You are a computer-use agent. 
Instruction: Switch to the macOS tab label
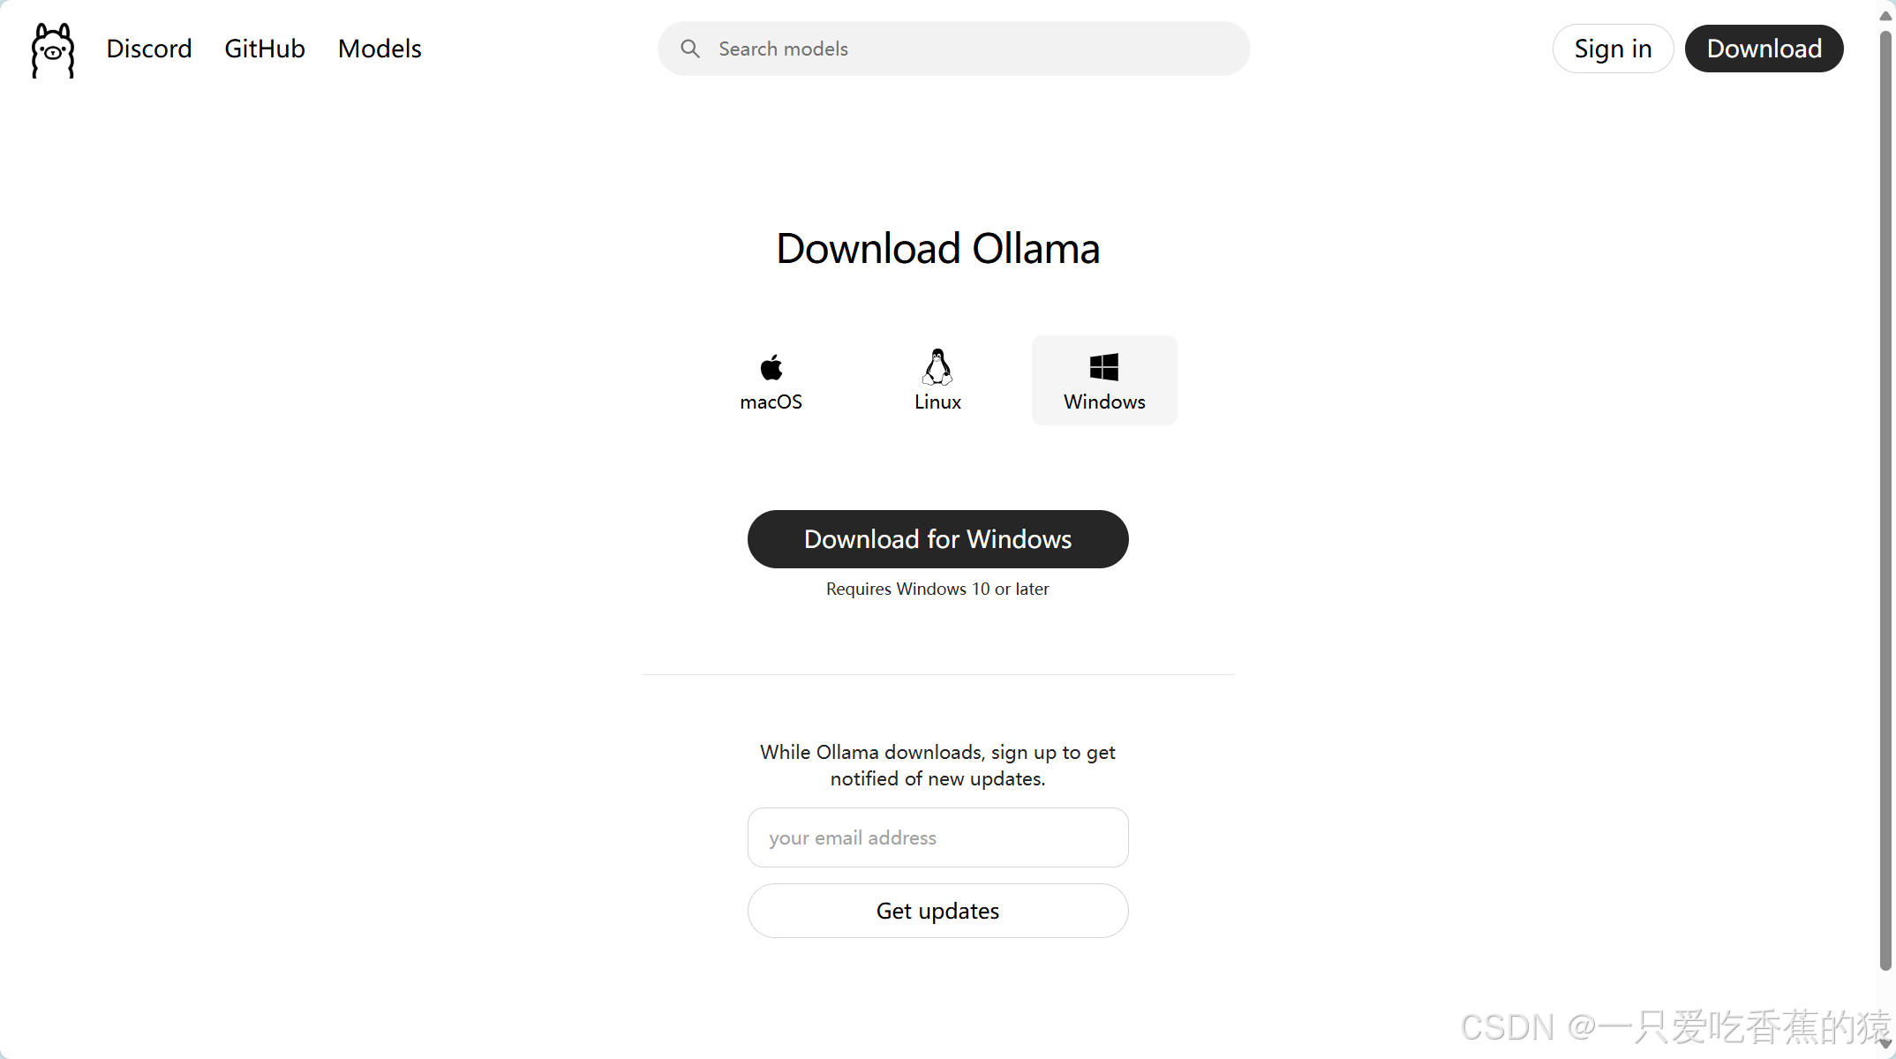771,402
